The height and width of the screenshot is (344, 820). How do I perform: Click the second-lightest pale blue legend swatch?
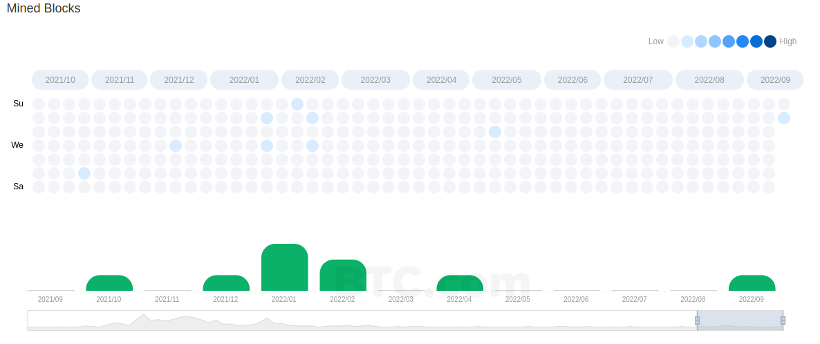pos(687,41)
